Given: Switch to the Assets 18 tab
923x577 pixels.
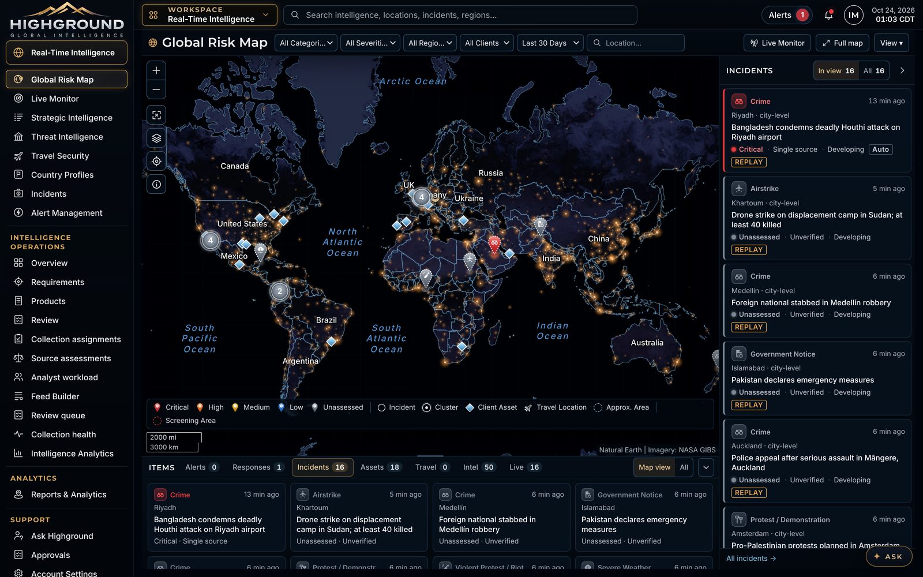Looking at the screenshot, I should point(380,467).
